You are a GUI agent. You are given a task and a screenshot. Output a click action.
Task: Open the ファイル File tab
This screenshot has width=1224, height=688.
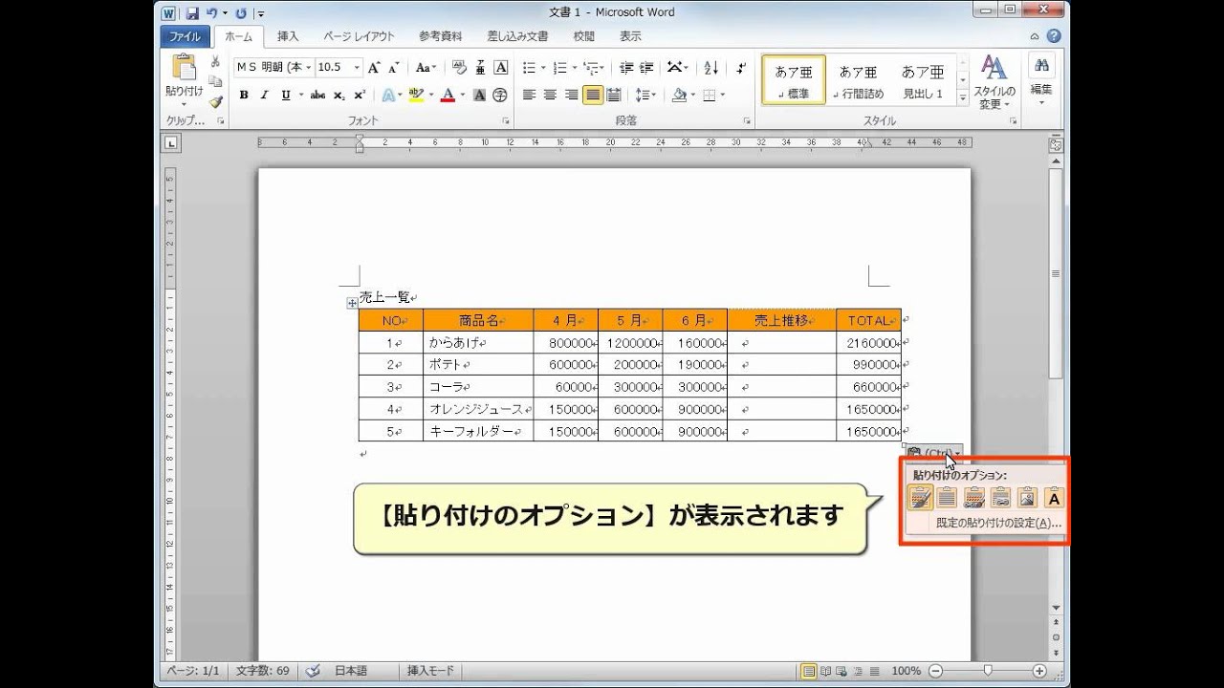[185, 36]
